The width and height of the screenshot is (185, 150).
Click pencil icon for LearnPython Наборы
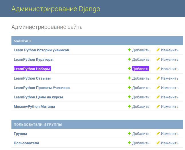tap(158, 69)
